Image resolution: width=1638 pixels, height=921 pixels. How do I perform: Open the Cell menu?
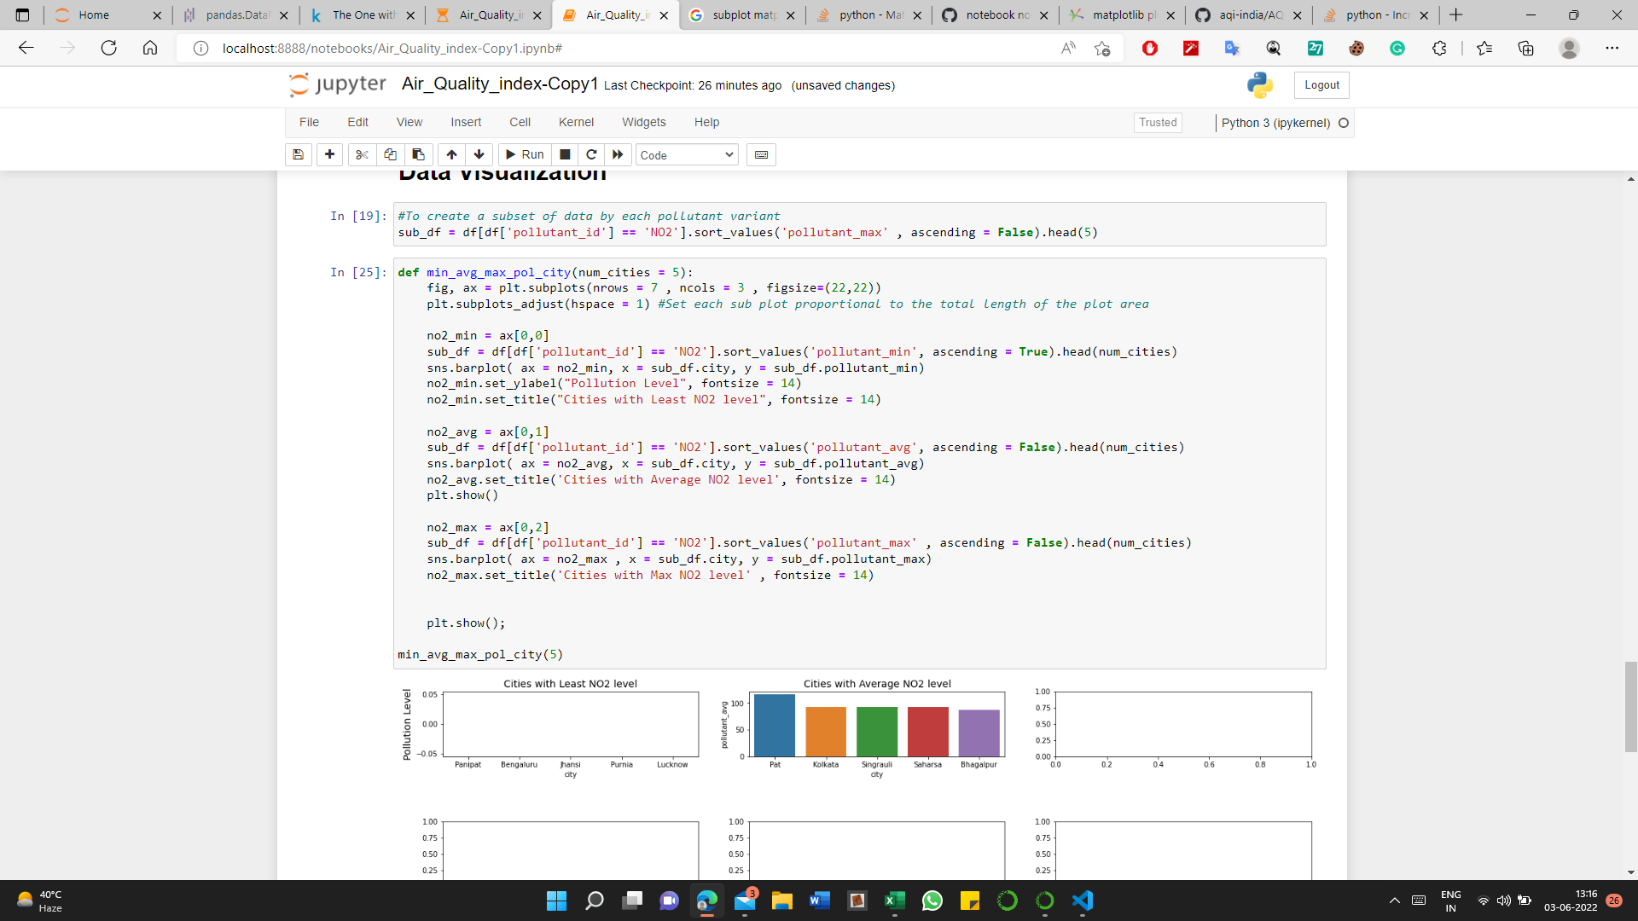pos(520,122)
